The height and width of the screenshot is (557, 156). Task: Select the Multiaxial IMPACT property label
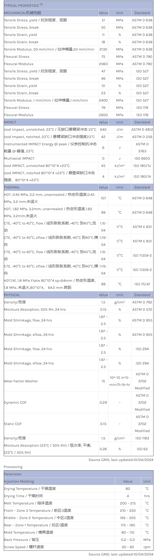[19, 158]
